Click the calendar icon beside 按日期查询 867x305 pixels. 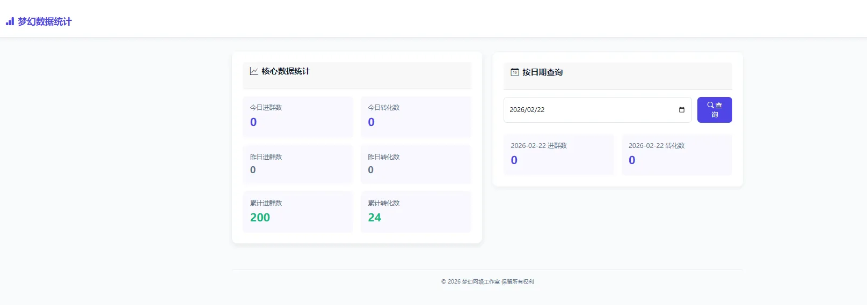click(x=514, y=72)
